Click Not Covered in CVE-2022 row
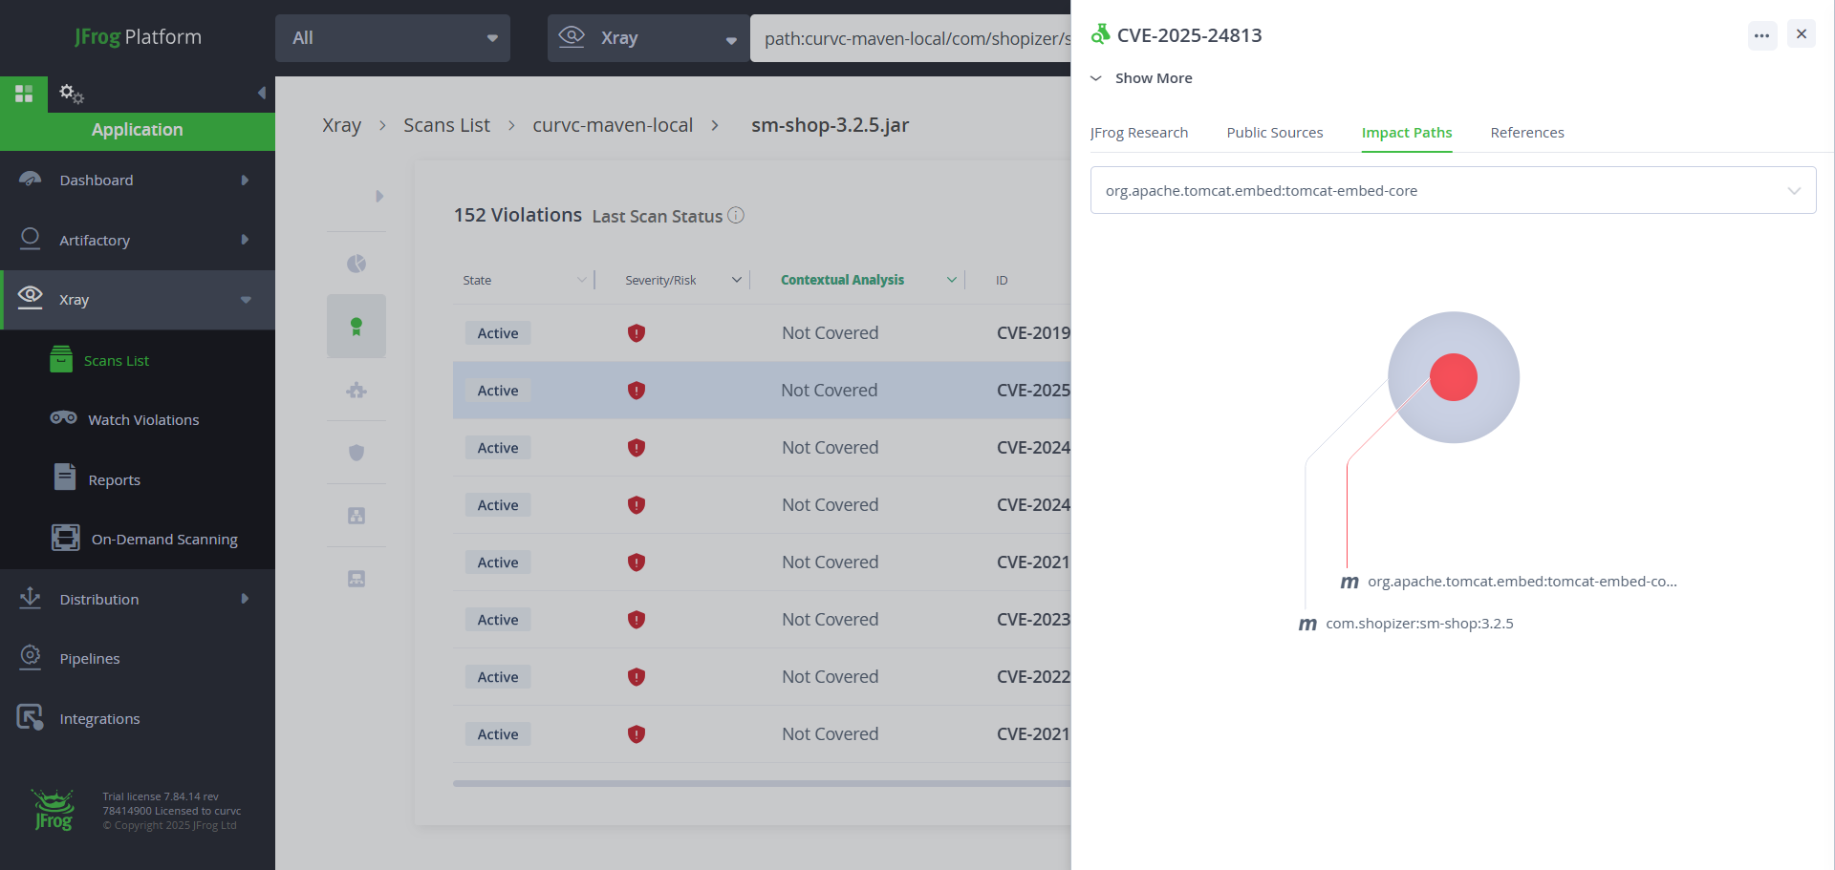Viewport: 1835px width, 870px height. point(830,677)
